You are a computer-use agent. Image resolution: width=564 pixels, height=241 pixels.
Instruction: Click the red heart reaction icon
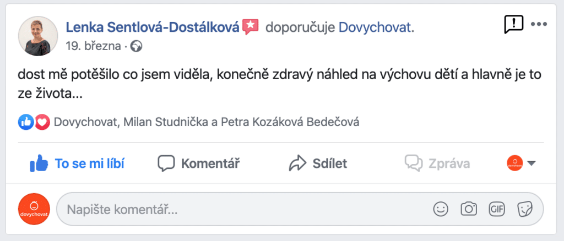42,123
